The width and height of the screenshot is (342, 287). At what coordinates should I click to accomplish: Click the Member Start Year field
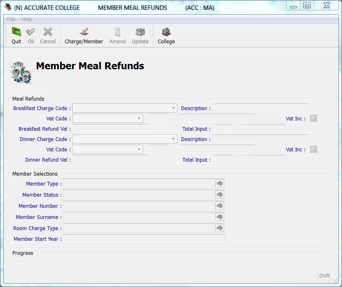(144, 239)
